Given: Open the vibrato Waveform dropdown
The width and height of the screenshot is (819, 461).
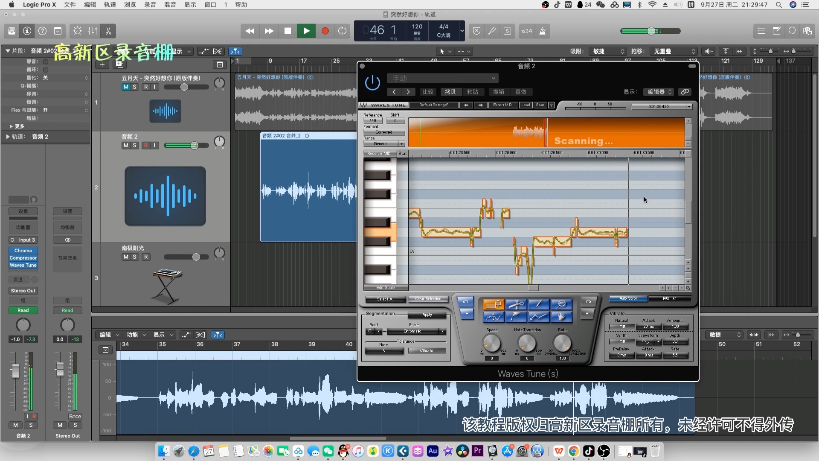Looking at the screenshot, I should click(x=648, y=341).
